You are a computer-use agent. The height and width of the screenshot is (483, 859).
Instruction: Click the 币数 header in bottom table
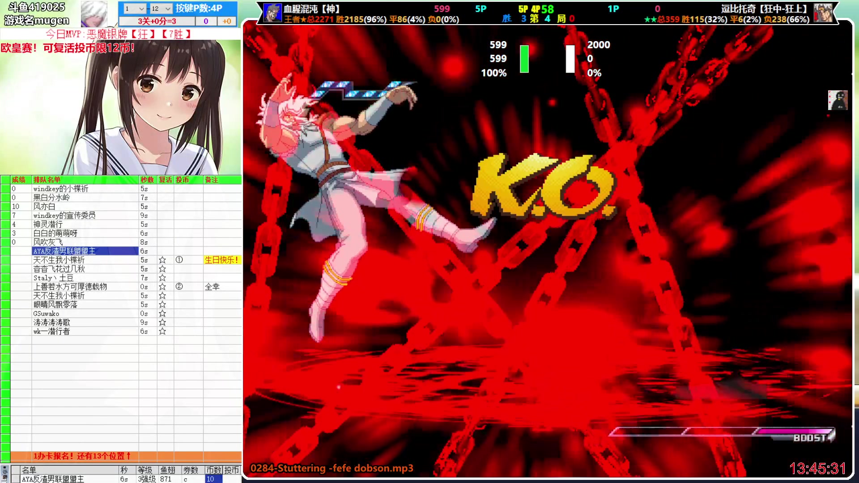213,470
